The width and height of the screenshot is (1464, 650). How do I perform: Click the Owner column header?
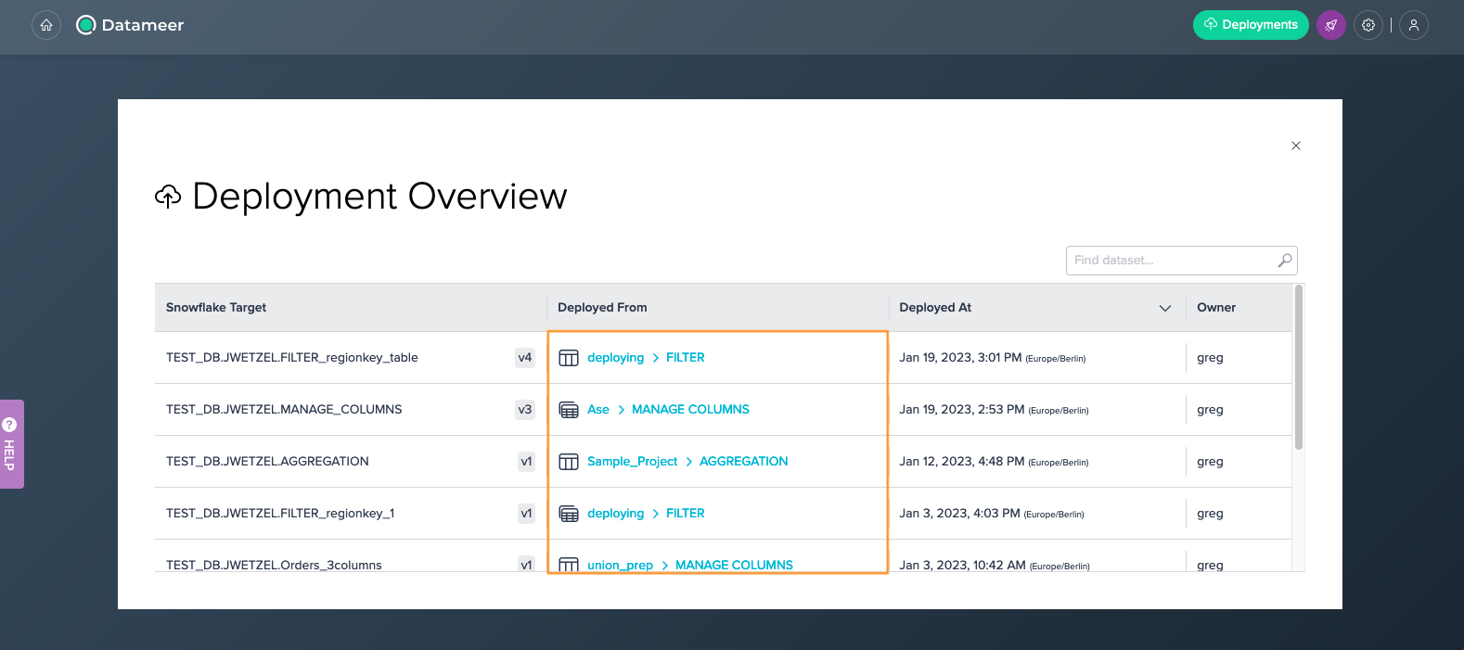(x=1215, y=308)
